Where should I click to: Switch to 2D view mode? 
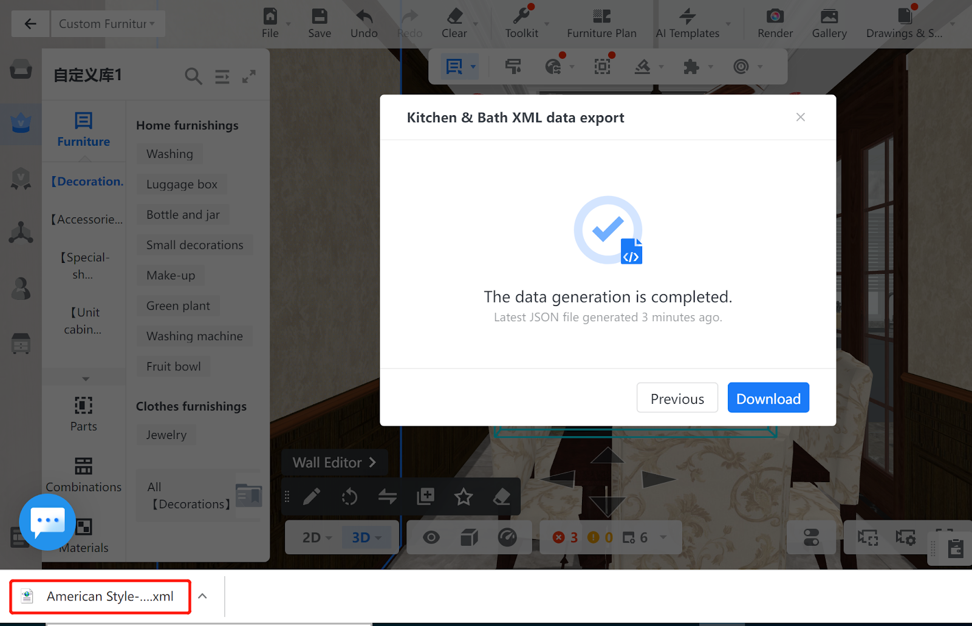click(312, 537)
